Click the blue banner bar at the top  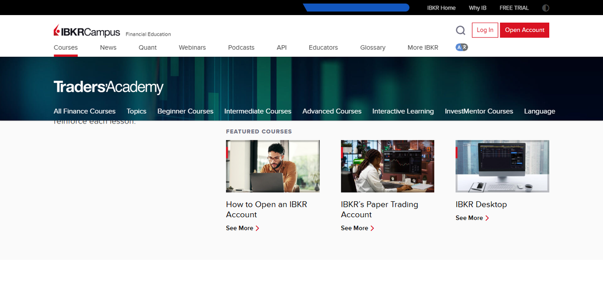click(356, 8)
